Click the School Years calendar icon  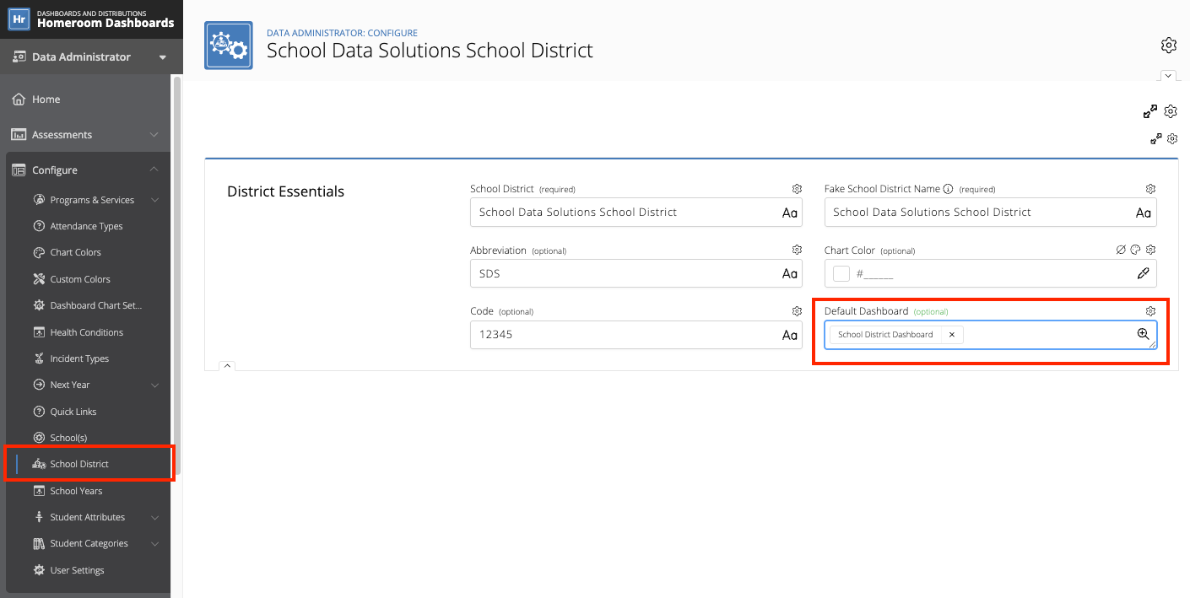coord(39,491)
